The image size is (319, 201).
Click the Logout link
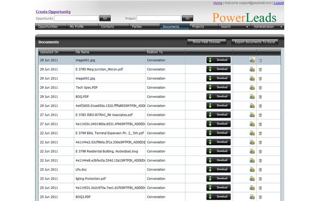(x=279, y=3)
